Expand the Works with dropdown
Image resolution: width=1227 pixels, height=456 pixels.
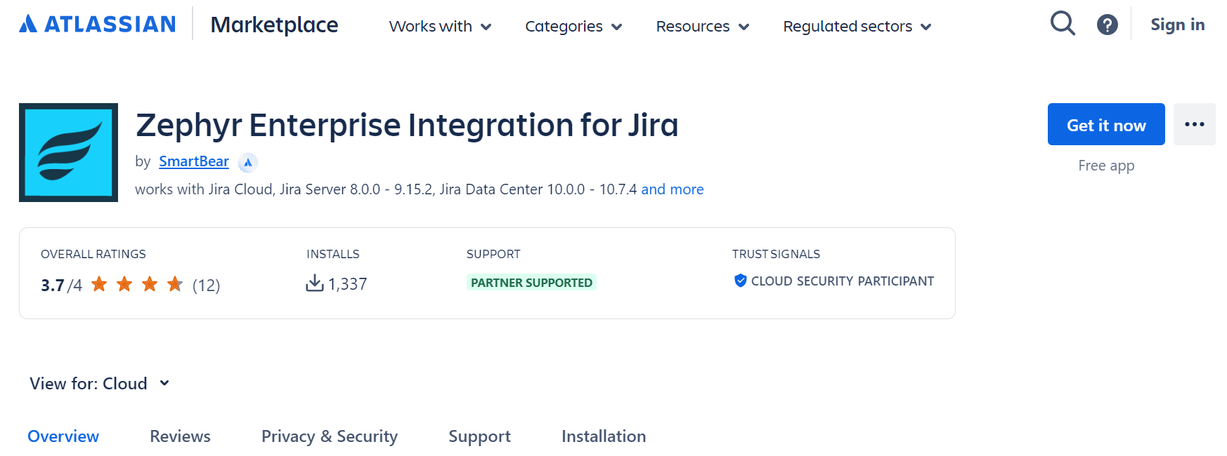pyautogui.click(x=440, y=27)
